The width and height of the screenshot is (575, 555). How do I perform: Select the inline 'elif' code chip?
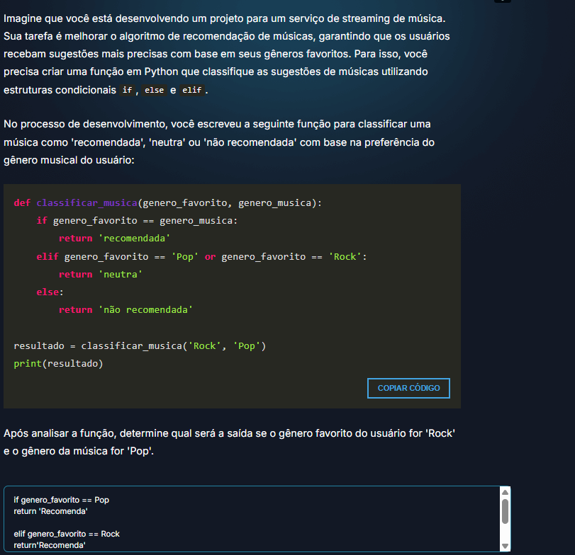(x=192, y=89)
